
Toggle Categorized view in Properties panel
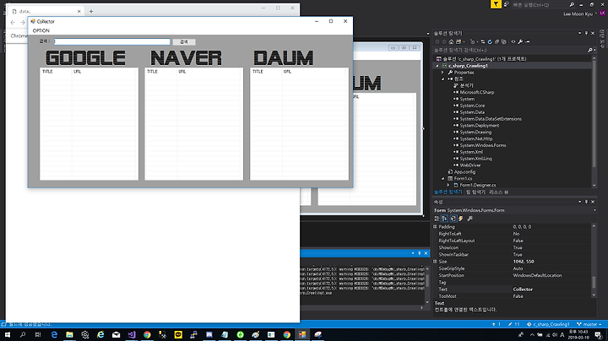[x=437, y=219]
